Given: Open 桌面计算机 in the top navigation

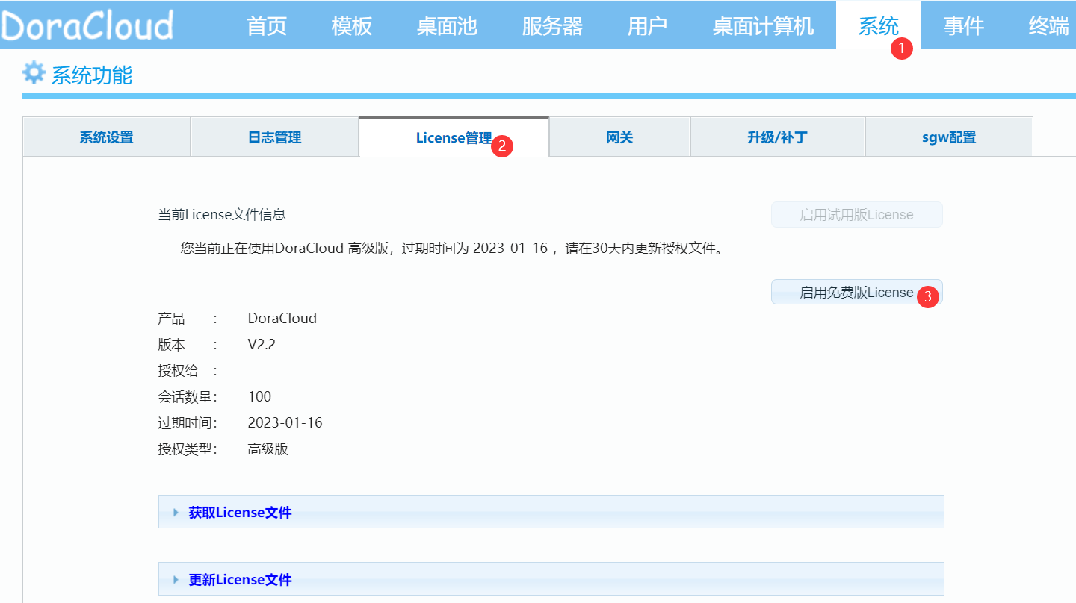Looking at the screenshot, I should [x=762, y=25].
